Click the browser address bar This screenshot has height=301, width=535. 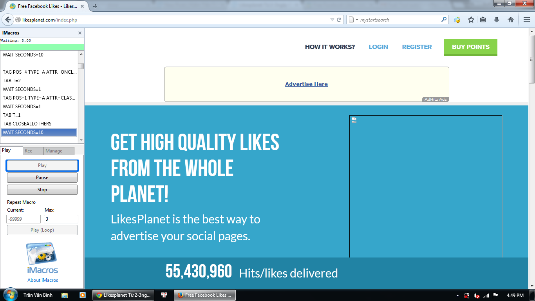point(174,20)
